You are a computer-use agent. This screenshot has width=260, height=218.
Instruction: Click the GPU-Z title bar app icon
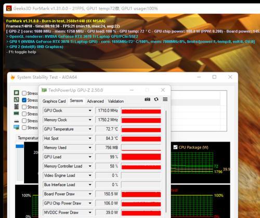pyautogui.click(x=44, y=90)
